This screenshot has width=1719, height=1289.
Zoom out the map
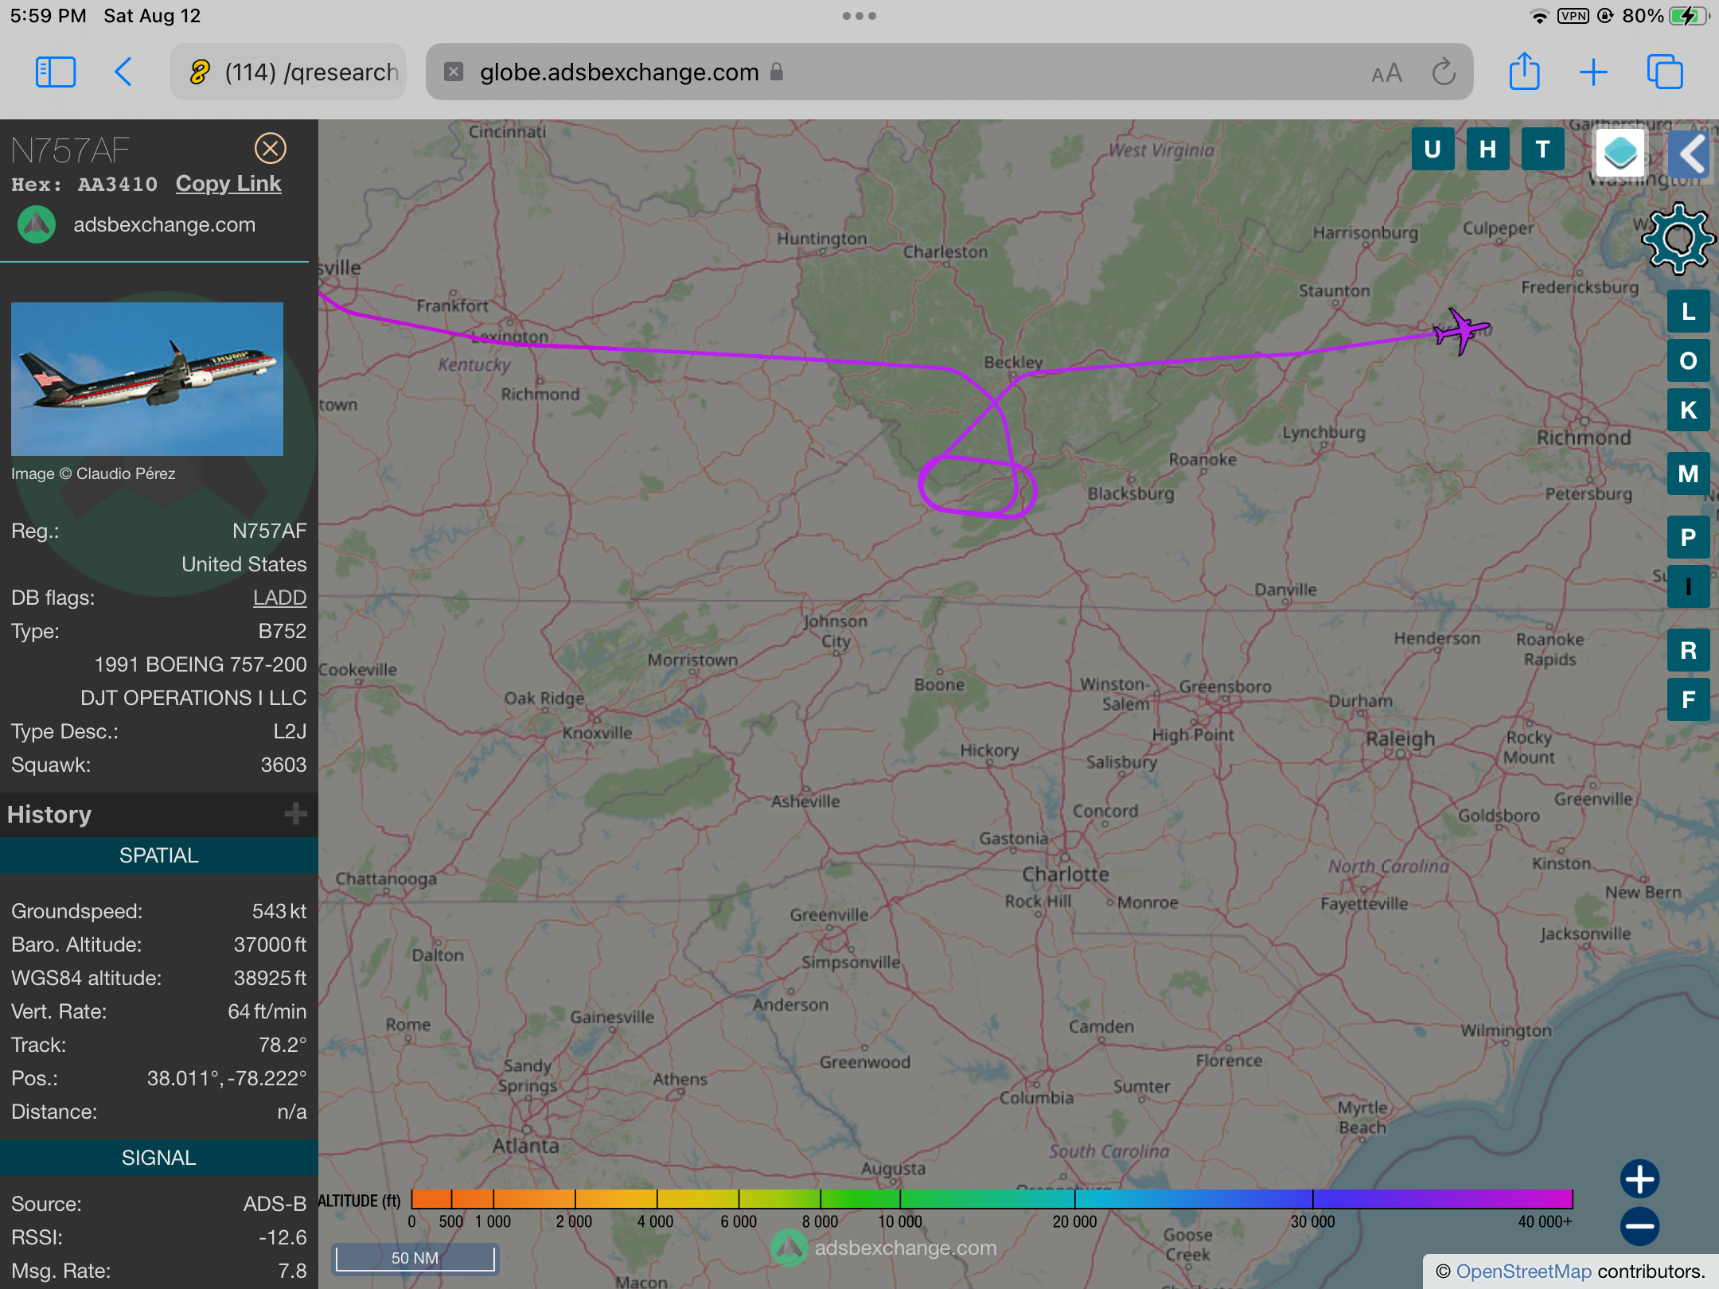tap(1639, 1226)
